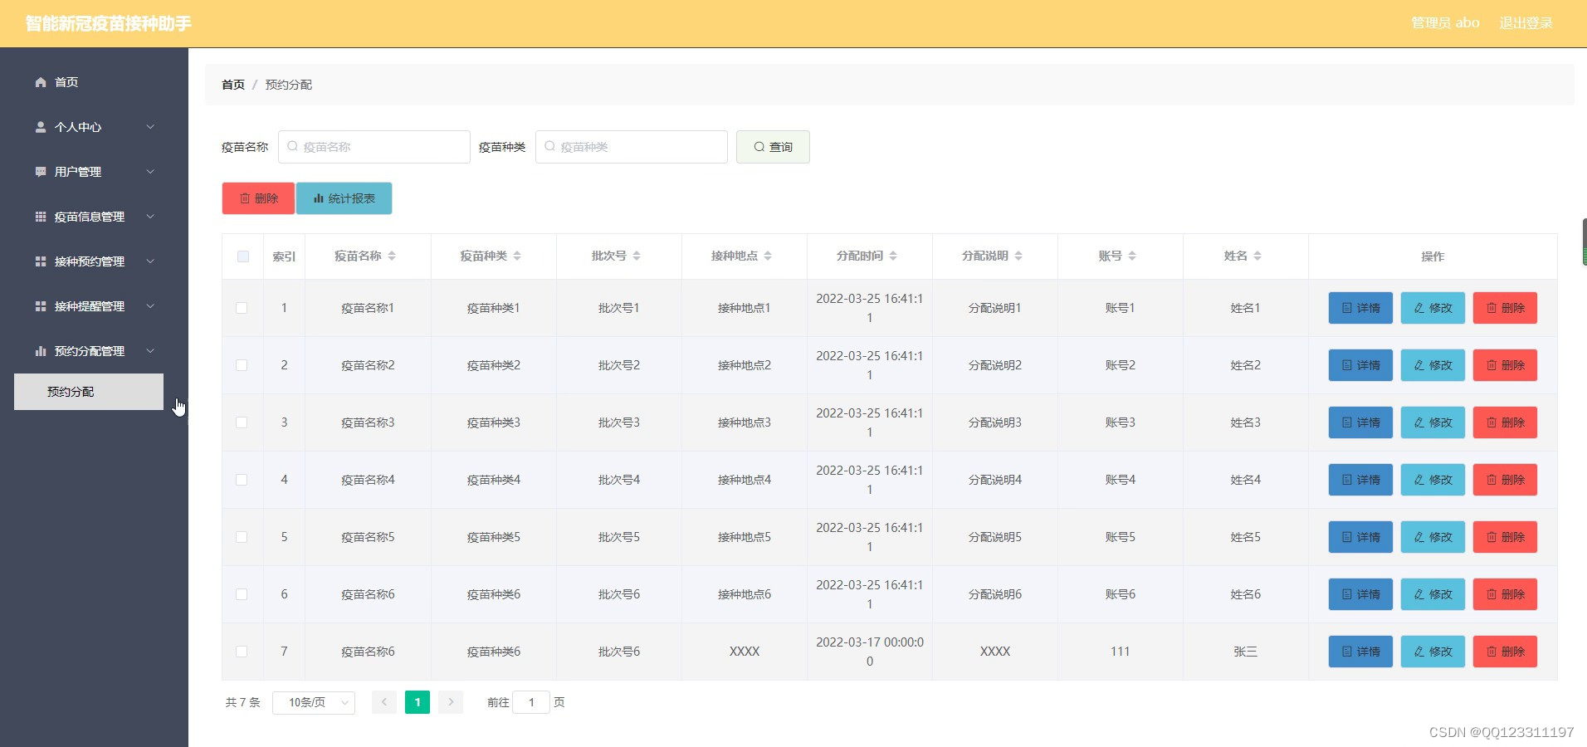This screenshot has height=747, width=1587.
Task: Focus the 疫苗名称 search input field
Action: [374, 147]
